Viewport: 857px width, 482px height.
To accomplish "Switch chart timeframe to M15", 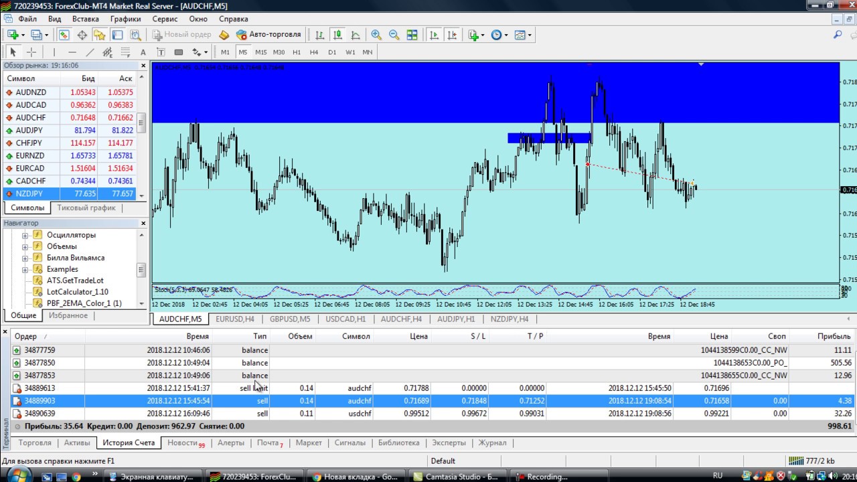I will click(x=260, y=52).
